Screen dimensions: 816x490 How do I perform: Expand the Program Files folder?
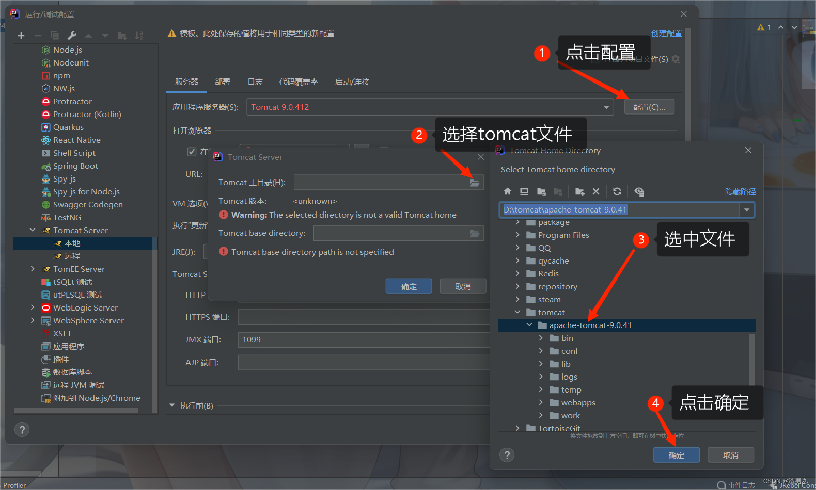click(517, 235)
